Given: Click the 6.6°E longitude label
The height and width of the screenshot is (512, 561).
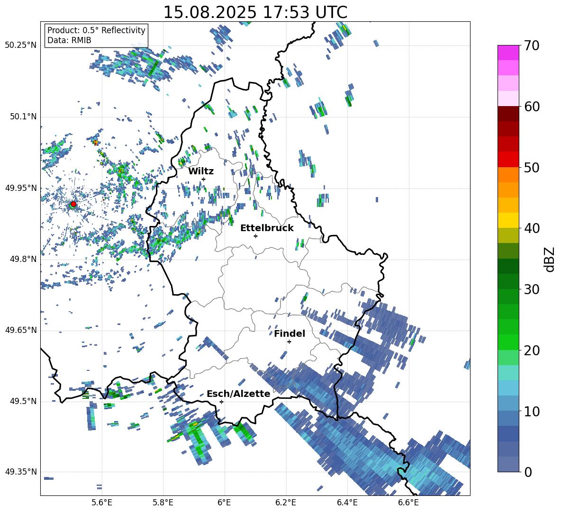Looking at the screenshot, I should pyautogui.click(x=408, y=503).
